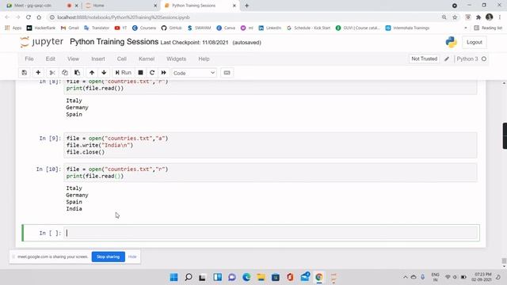Close the Python Training Sessions tab
Viewport: 507px width, 285px height.
pos(234,6)
